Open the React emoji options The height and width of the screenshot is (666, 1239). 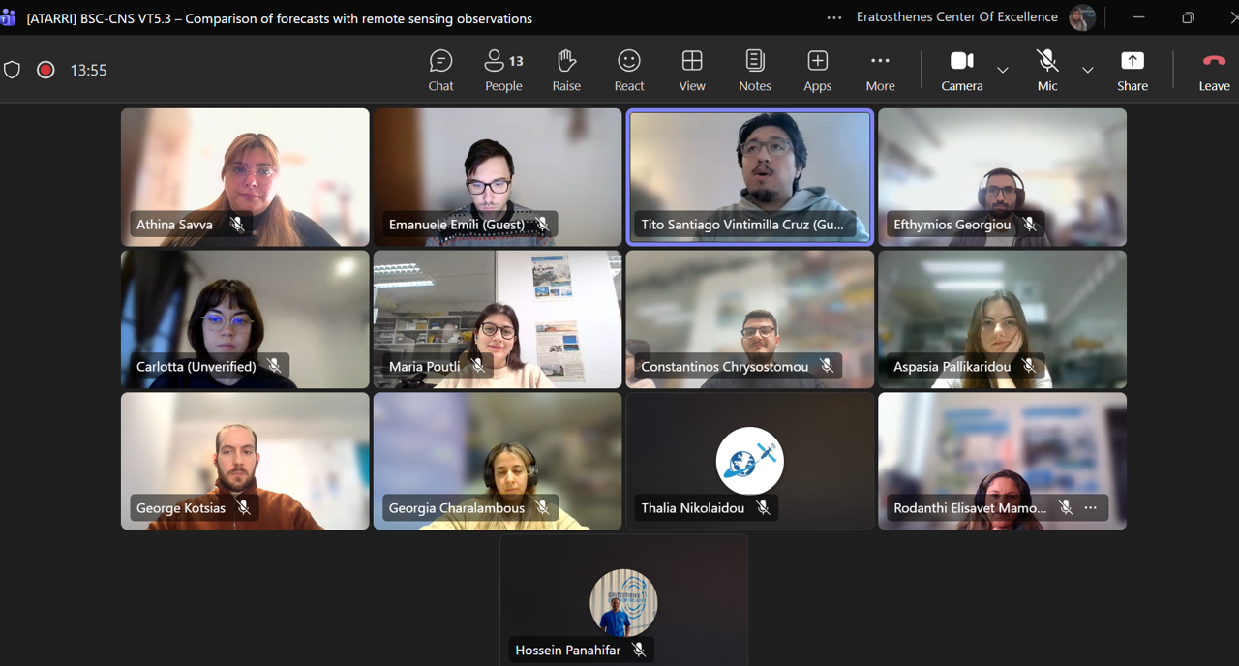629,71
